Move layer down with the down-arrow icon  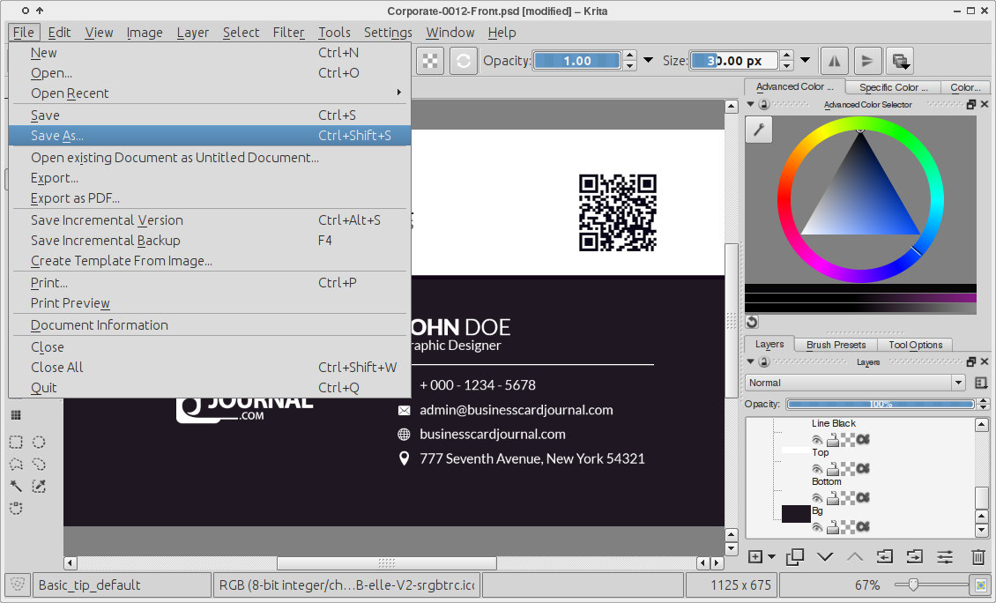[x=825, y=556]
